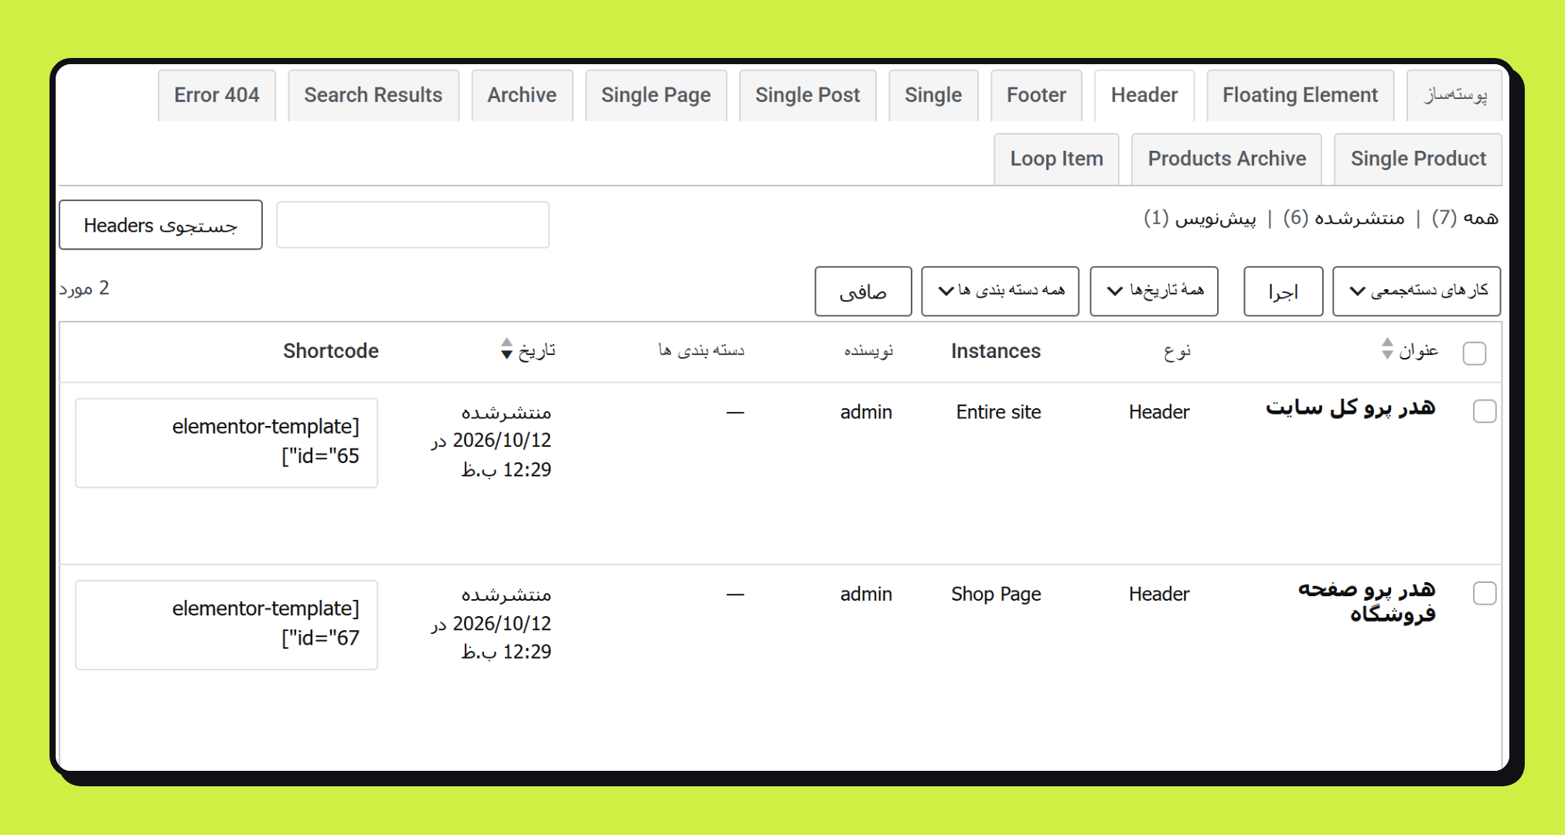Screen dimensions: 1565x835
Task: Switch to the Search Results tab
Action: click(x=373, y=95)
